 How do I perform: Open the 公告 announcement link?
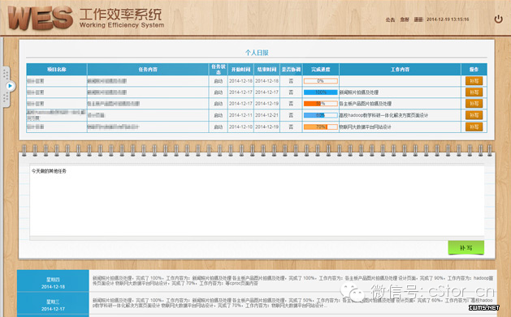390,19
